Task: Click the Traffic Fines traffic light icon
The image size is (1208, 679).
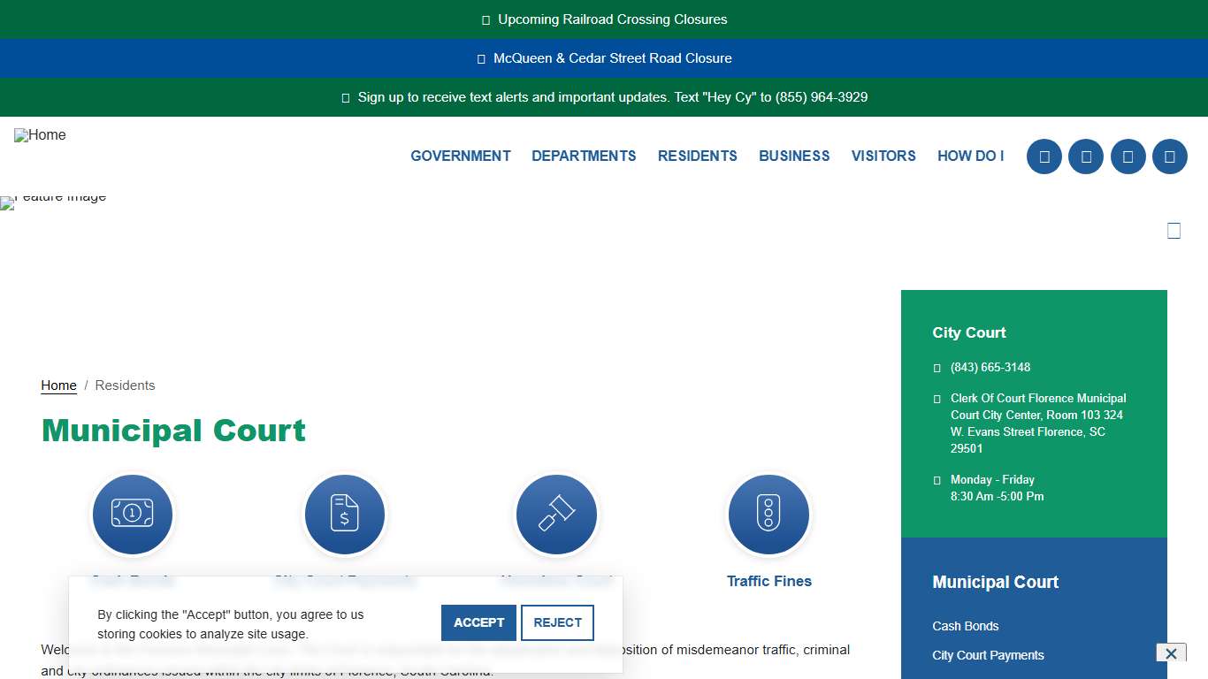Action: pyautogui.click(x=768, y=515)
